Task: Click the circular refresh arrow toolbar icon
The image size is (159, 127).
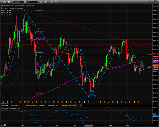Action: (x=45, y=2)
